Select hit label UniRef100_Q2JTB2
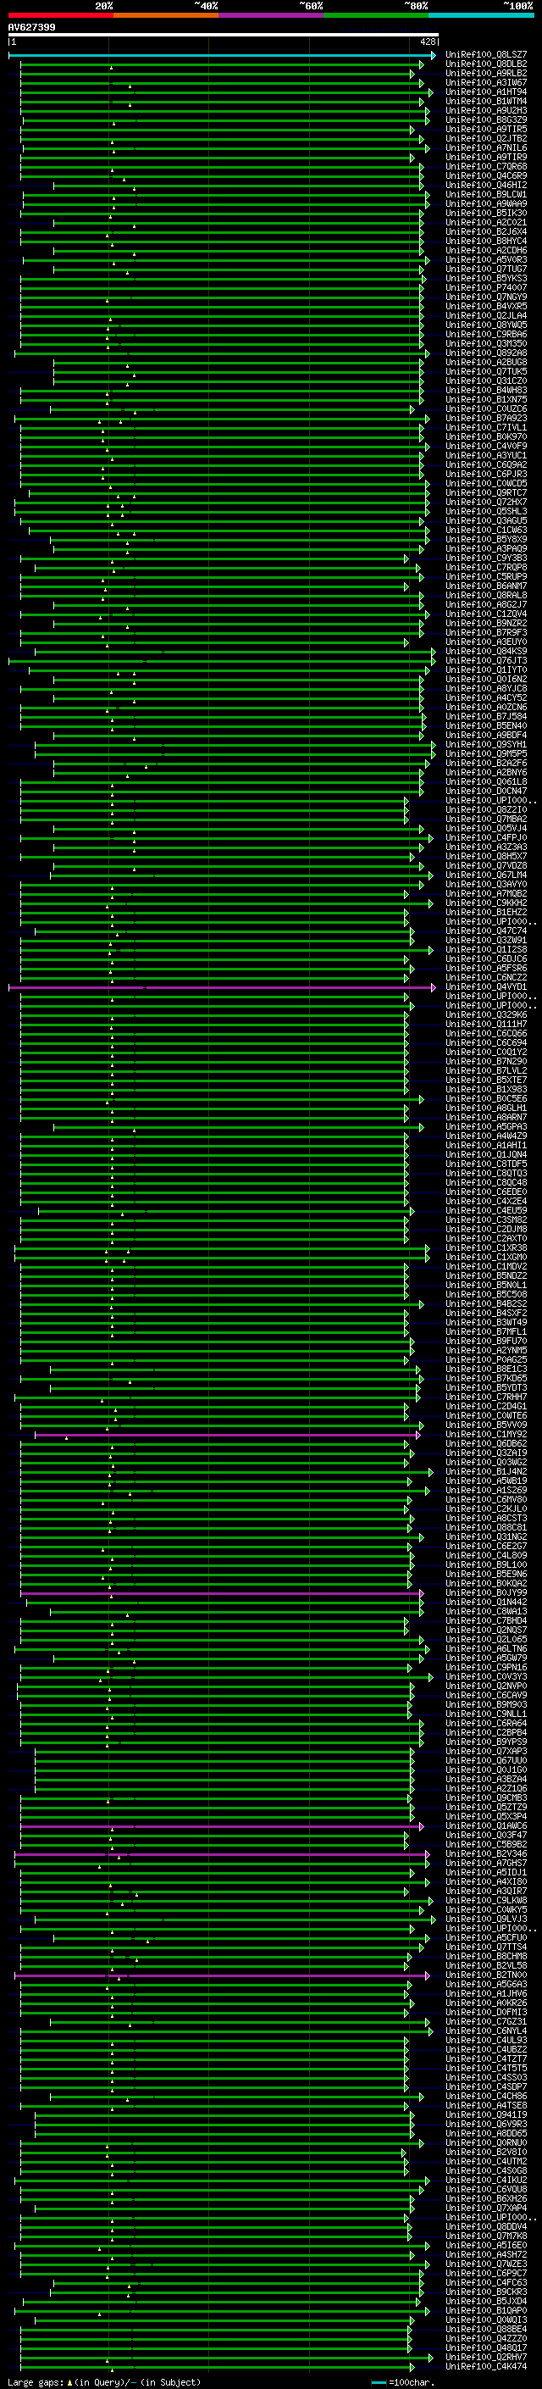Screen dimensions: 542x2389 (486, 138)
